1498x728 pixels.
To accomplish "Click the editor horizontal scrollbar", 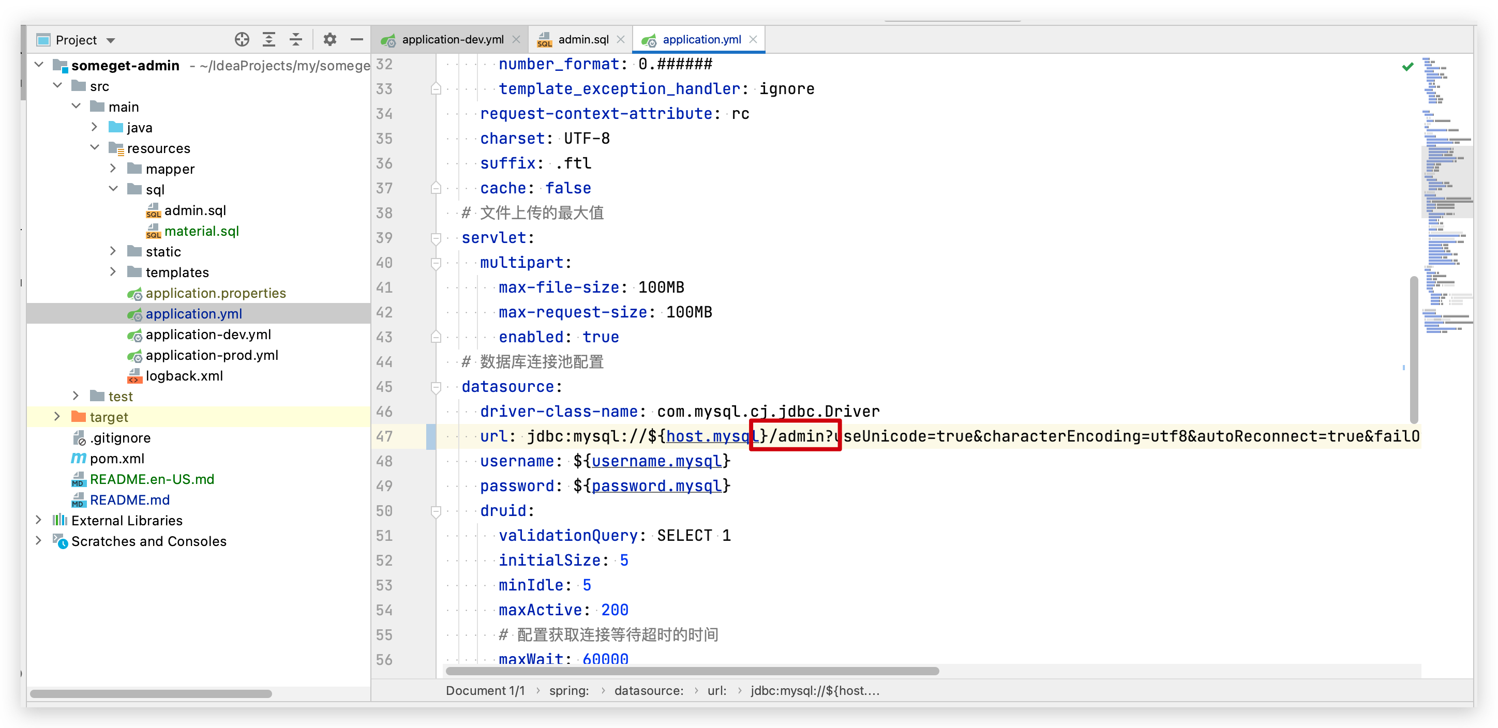I will [x=692, y=671].
